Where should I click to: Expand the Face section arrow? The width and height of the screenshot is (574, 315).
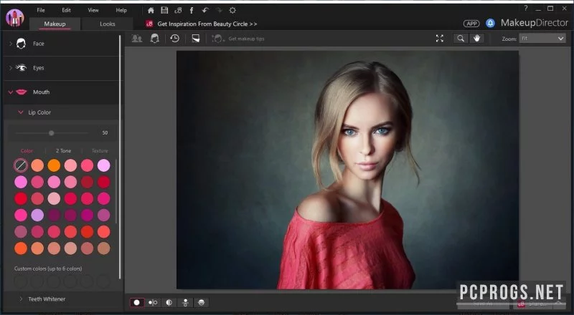coord(10,44)
